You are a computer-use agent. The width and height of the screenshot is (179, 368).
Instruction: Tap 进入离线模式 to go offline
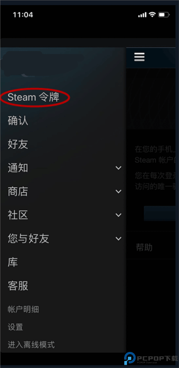click(31, 345)
